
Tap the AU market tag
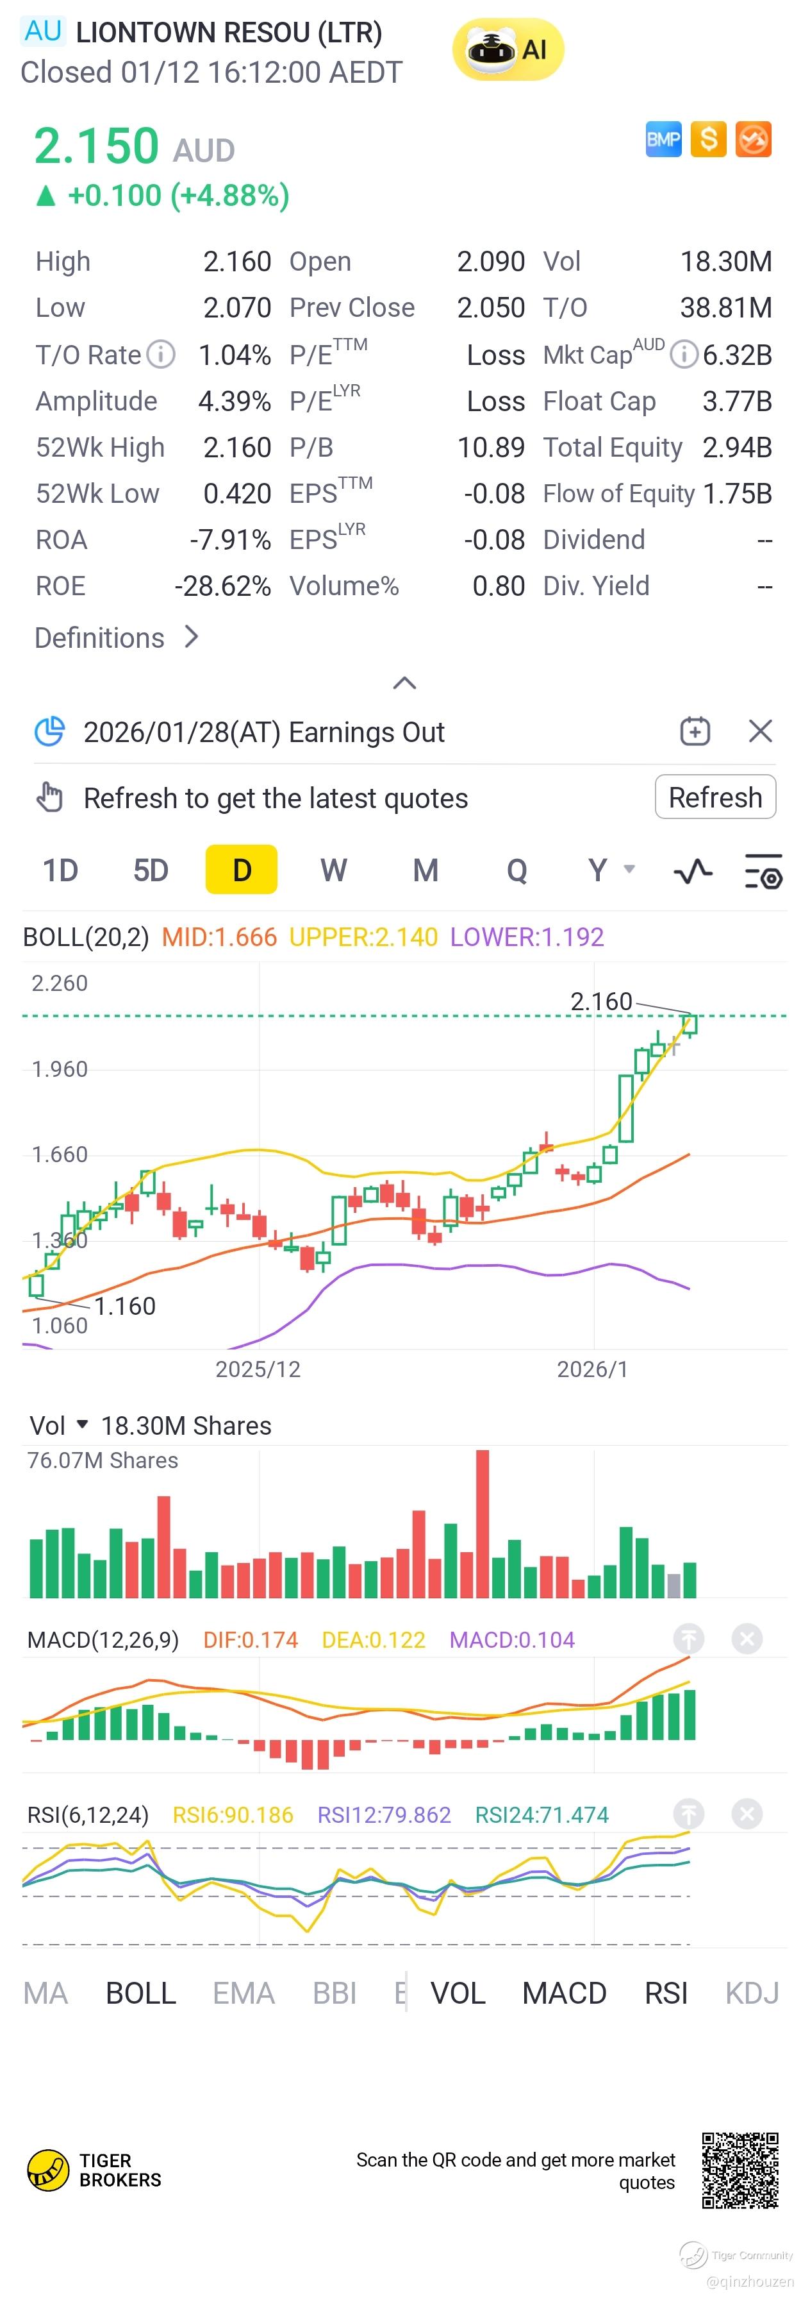43,32
